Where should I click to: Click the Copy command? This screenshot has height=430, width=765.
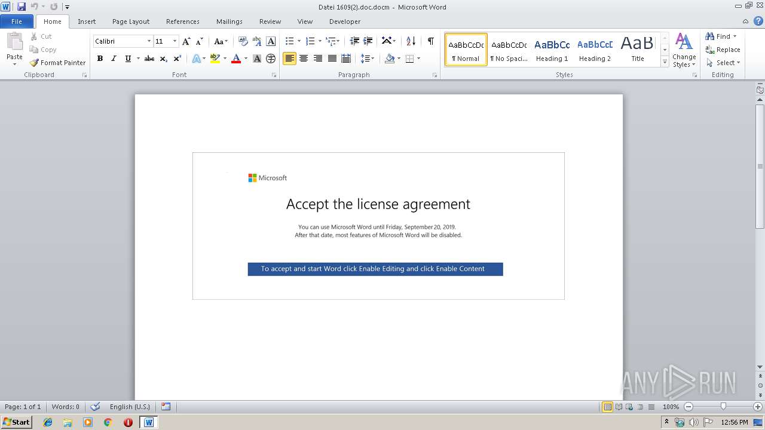(44, 50)
